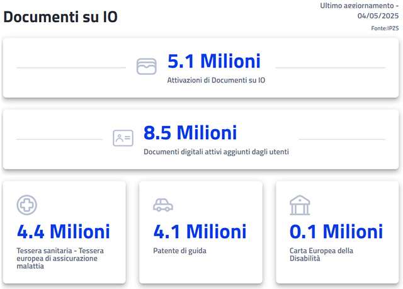Click the Documenti su IO heading
Screen dimensions: 403x289
(60, 17)
